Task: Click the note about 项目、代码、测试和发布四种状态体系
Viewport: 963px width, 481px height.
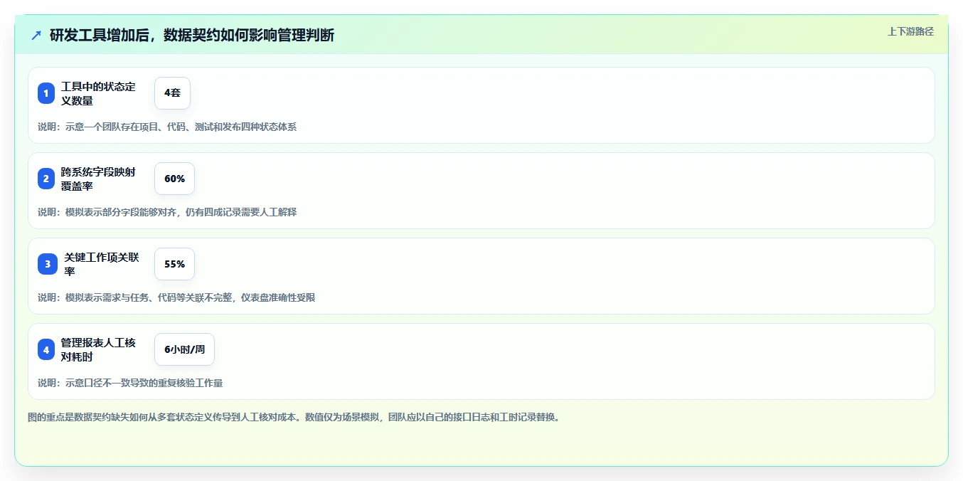Action: (x=167, y=127)
